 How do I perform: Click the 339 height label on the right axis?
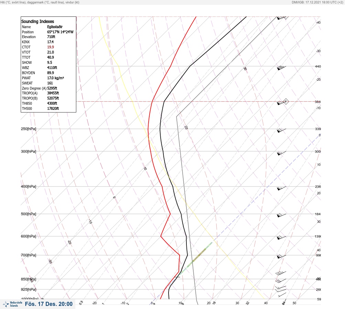coord(318,129)
